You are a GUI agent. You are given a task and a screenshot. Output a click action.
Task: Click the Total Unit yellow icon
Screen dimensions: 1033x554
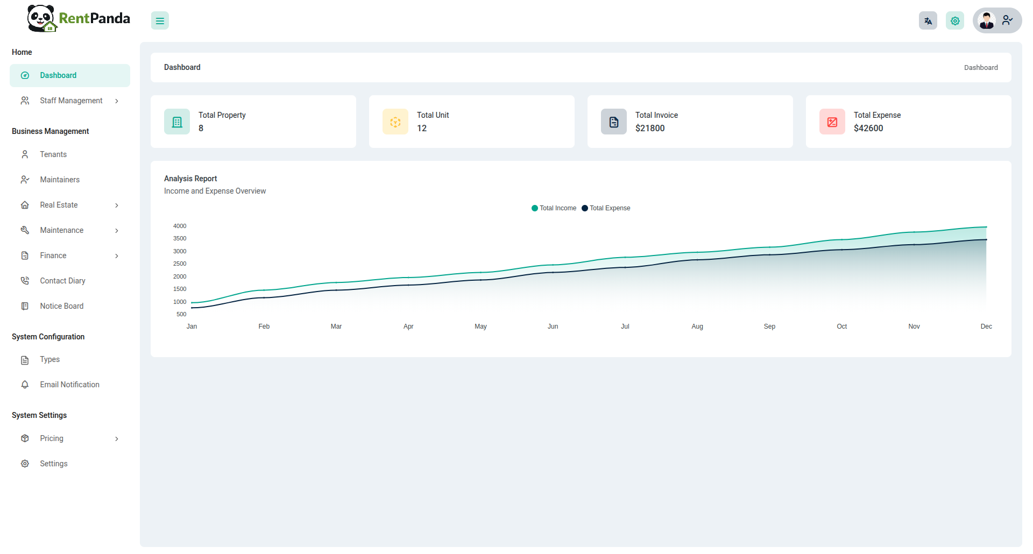click(395, 122)
